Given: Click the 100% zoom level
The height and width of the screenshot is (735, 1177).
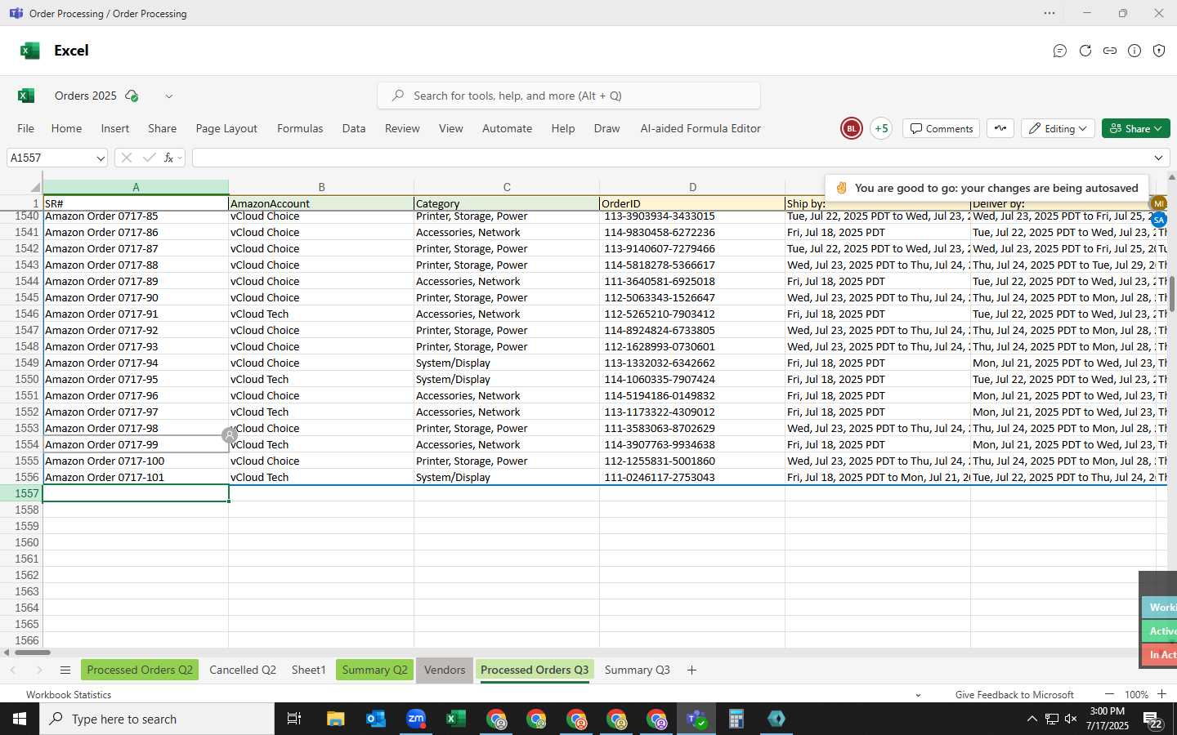Looking at the screenshot, I should point(1136,695).
